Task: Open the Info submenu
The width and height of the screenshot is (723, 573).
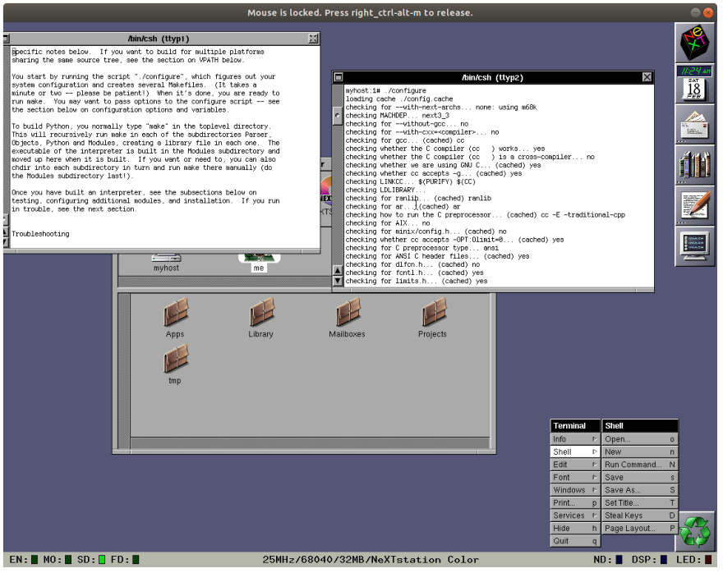Action: coord(575,439)
